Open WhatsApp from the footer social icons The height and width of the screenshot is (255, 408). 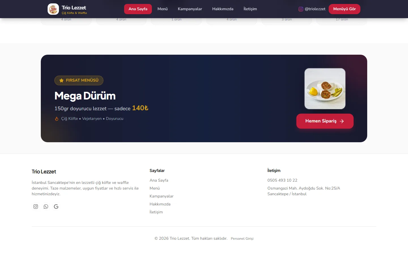(46, 207)
